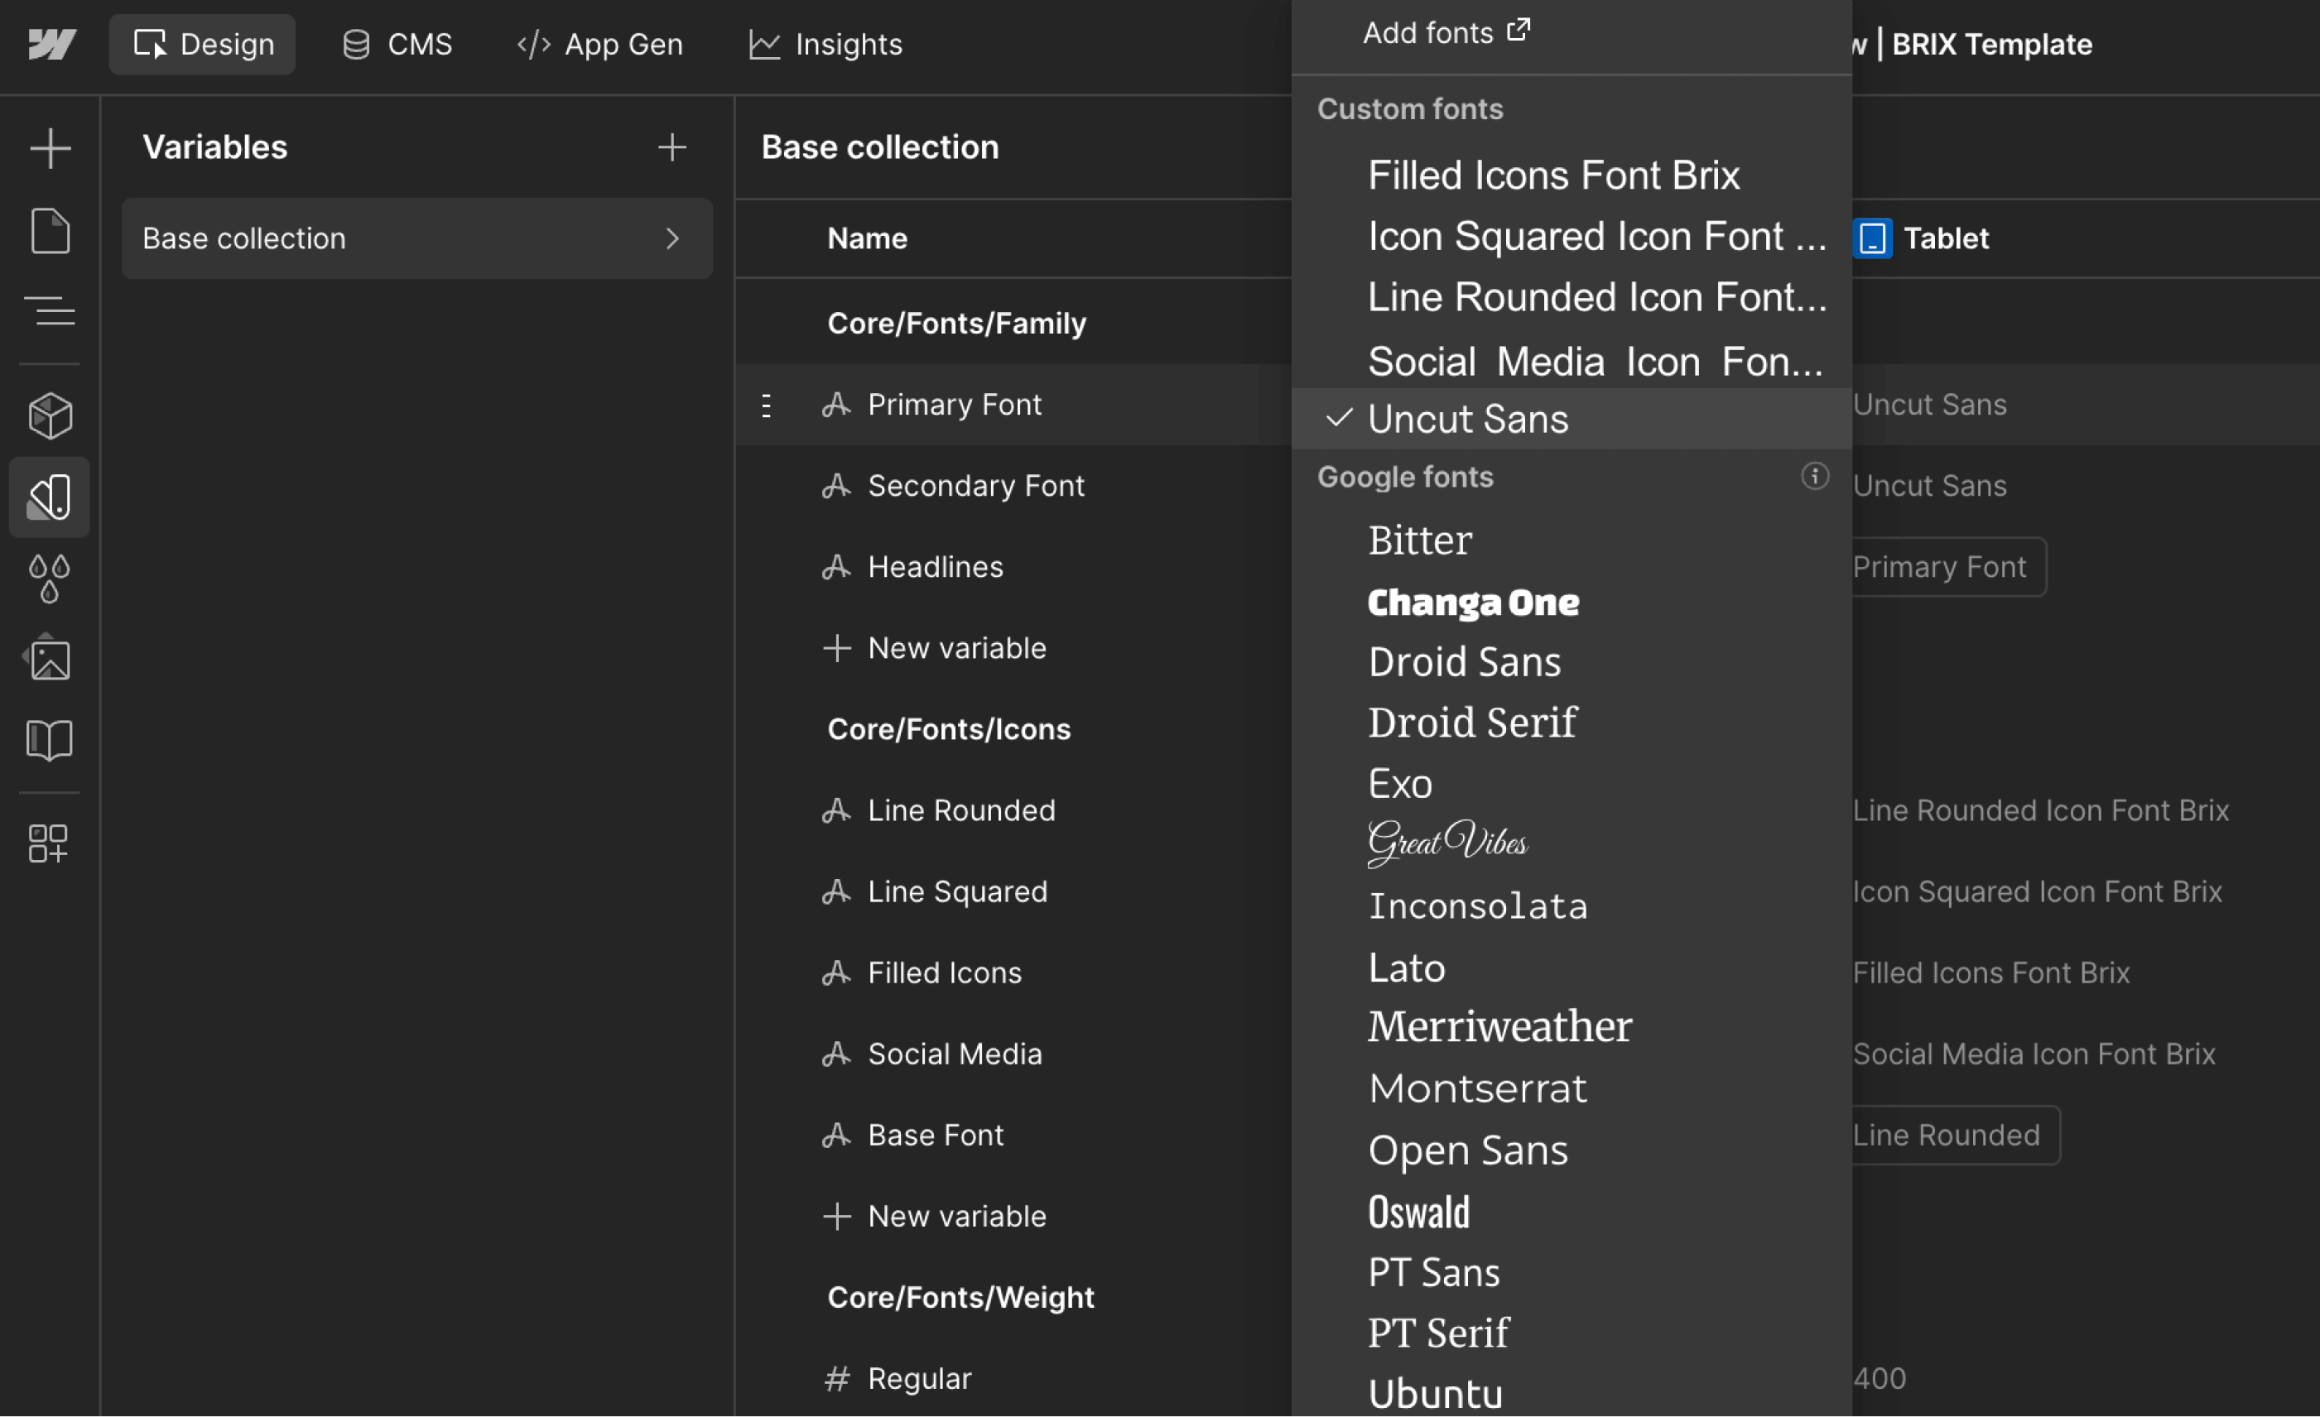
Task: Open the Variables panel
Action: pyautogui.click(x=49, y=497)
